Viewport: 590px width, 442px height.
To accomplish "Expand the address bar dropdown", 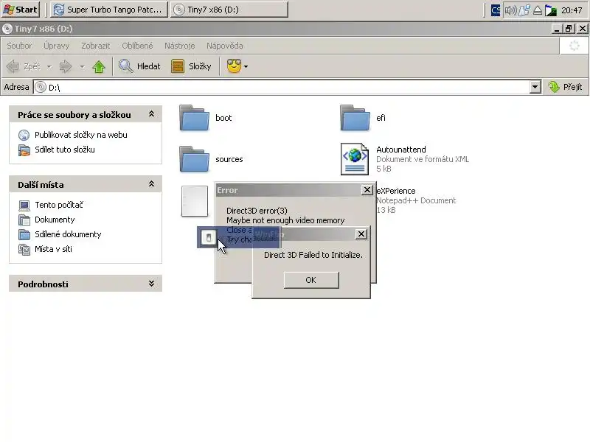I will click(x=535, y=87).
